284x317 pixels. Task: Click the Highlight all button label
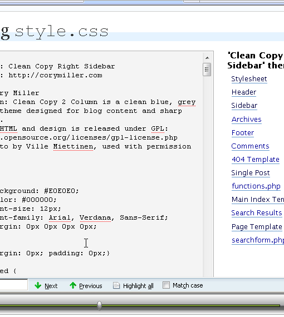[138, 286]
